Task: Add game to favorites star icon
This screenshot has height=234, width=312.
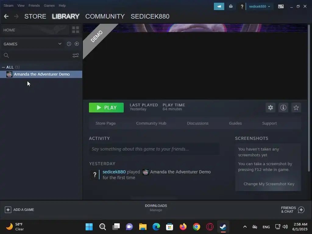Action: tap(296, 108)
